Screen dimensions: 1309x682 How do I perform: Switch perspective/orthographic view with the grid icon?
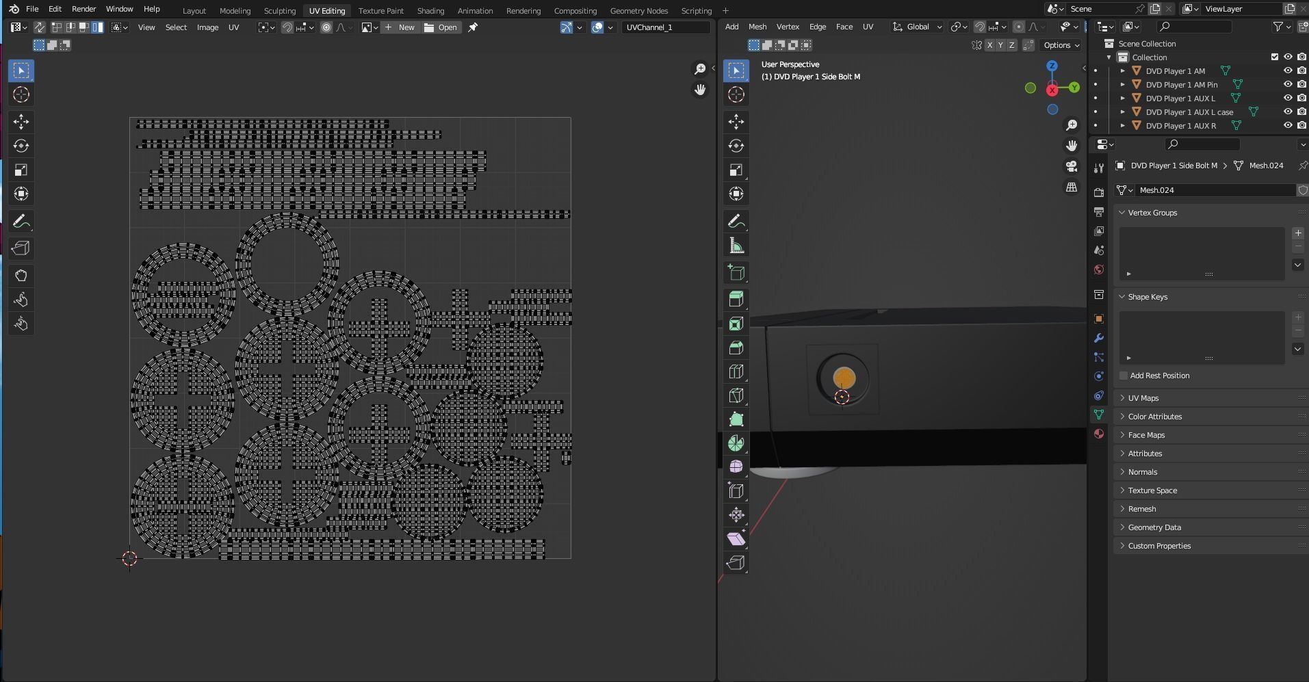coord(1072,187)
